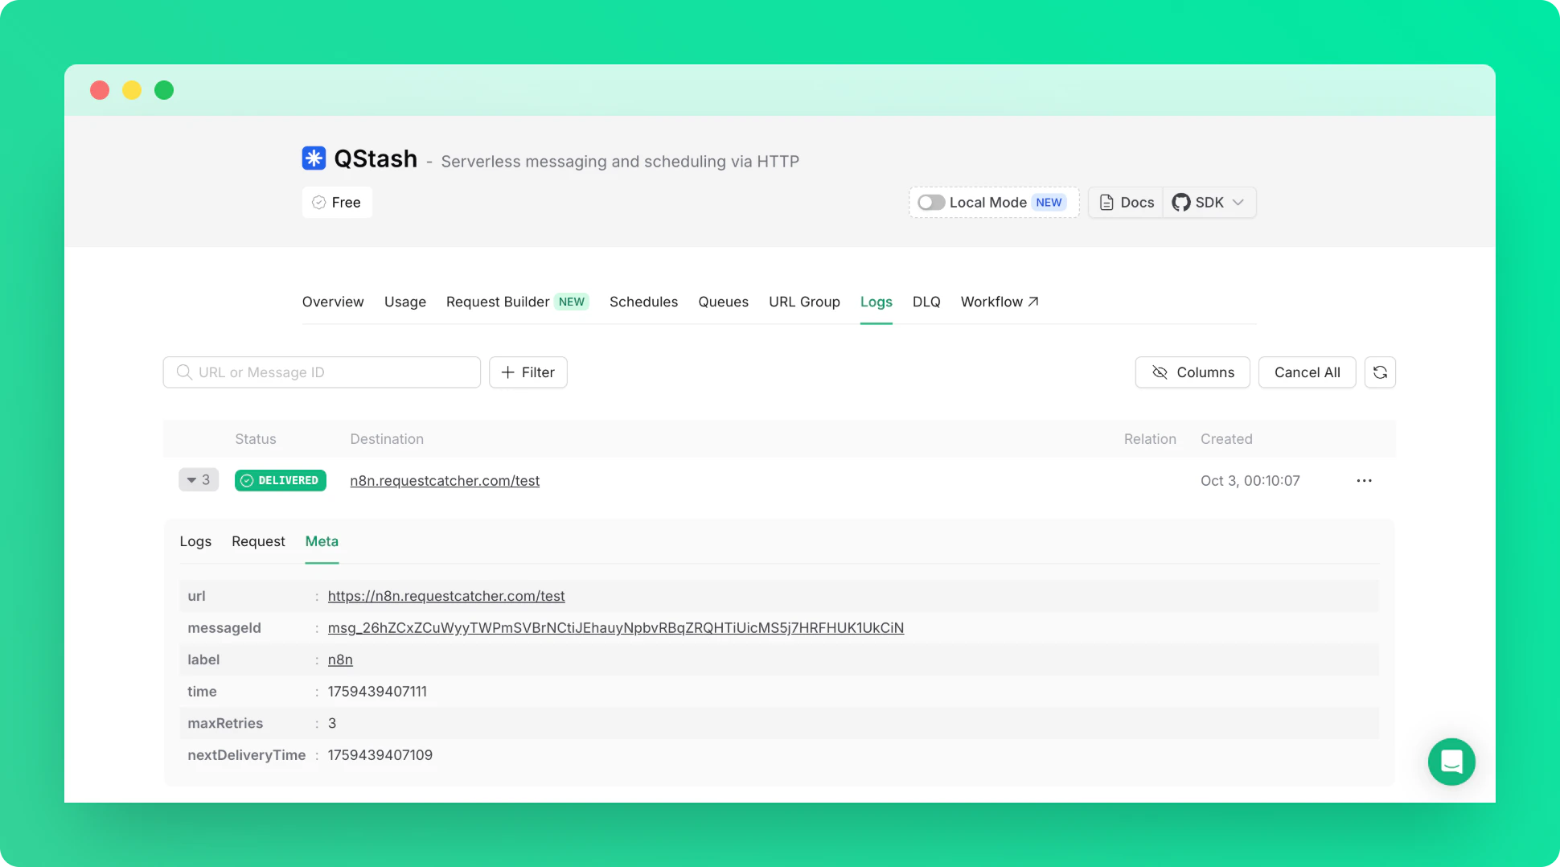Click the Relation column header

tap(1150, 439)
